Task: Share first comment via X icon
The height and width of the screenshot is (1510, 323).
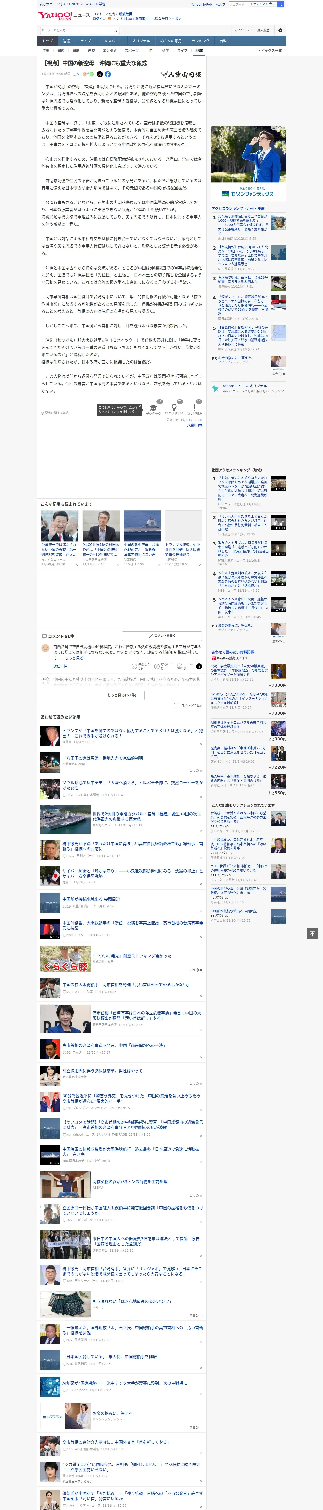Action: (199, 666)
